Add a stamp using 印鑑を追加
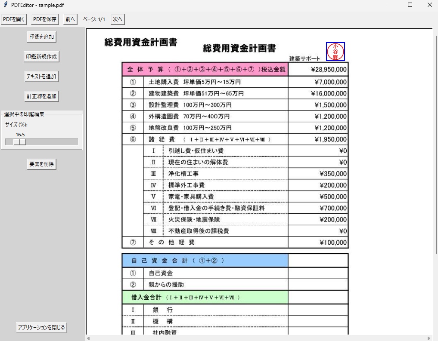Image resolution: width=438 pixels, height=341 pixels. pyautogui.click(x=41, y=37)
